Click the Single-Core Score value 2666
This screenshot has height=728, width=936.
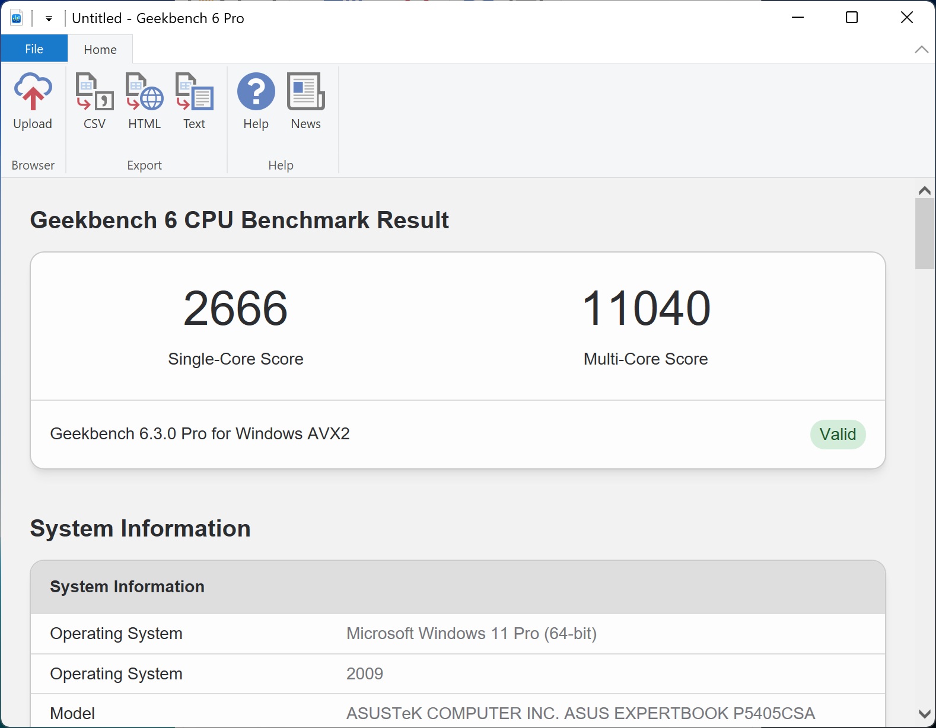click(x=235, y=308)
